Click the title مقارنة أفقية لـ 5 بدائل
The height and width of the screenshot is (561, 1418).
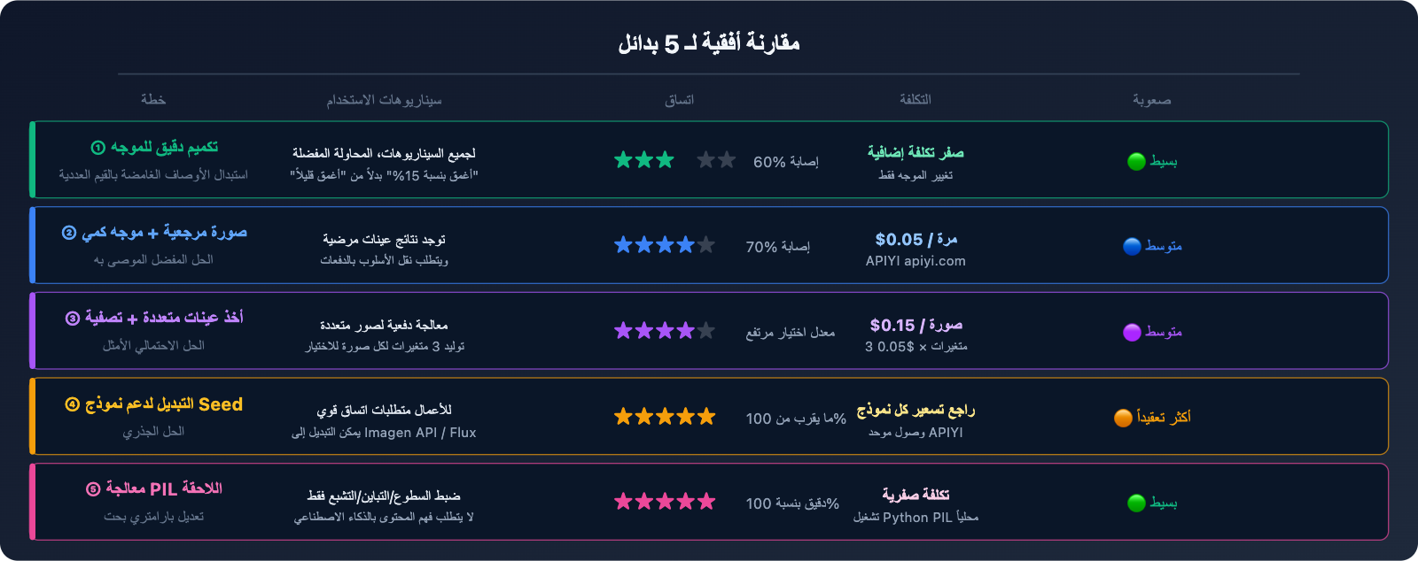709,43
